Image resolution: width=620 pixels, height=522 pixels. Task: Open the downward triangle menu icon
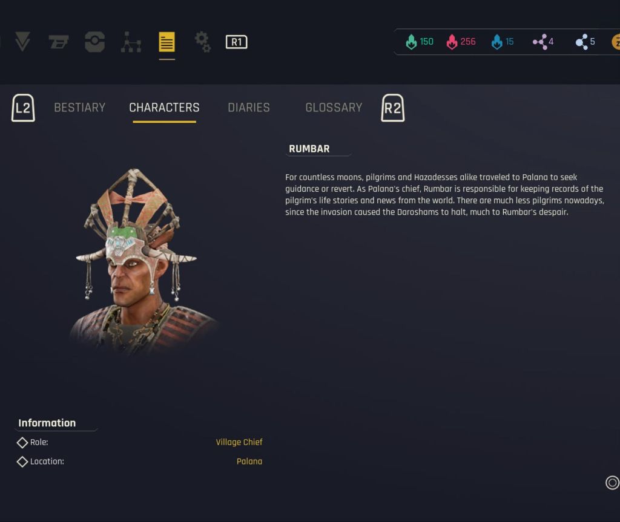click(22, 42)
